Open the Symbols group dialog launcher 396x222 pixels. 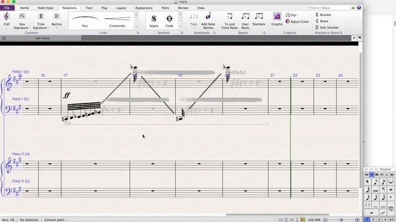(x=181, y=33)
